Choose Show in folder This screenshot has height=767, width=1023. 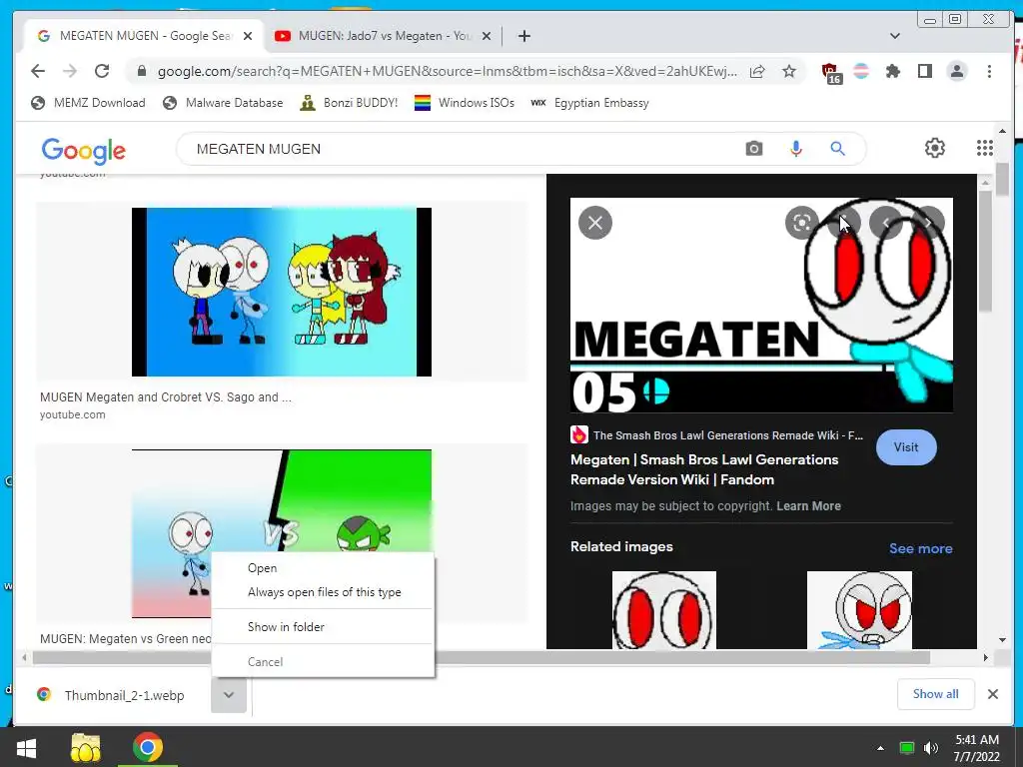(x=323, y=627)
